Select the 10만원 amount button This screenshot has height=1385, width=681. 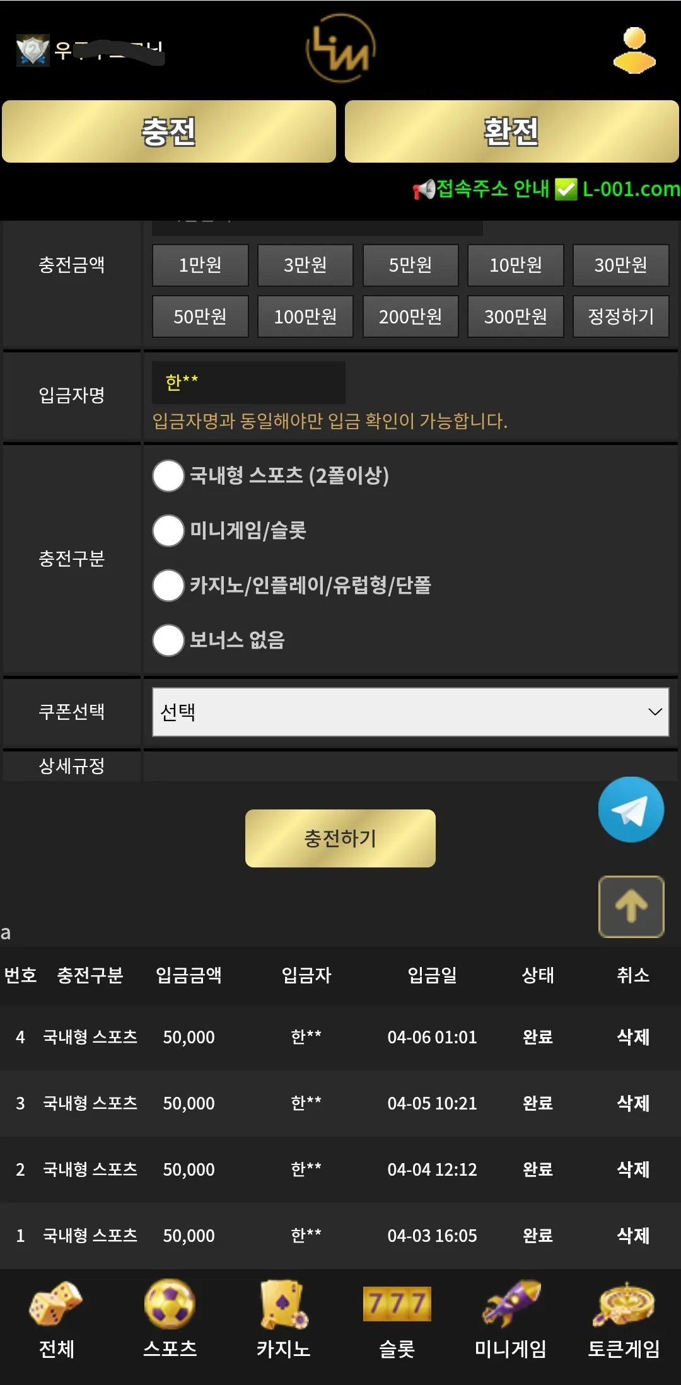(516, 265)
